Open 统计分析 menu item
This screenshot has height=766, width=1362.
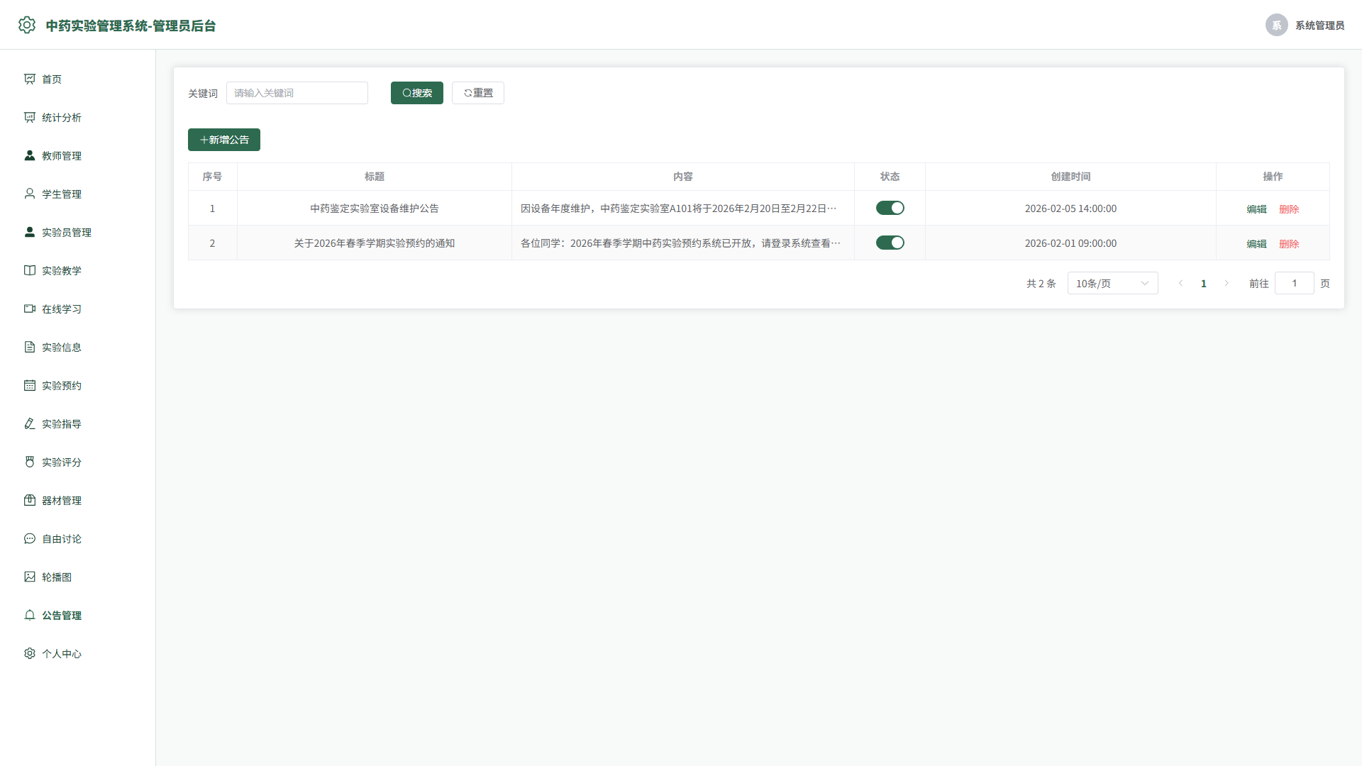coord(78,117)
